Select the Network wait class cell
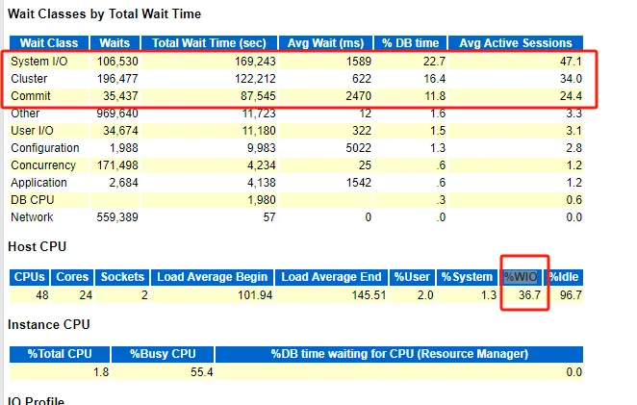 (x=32, y=217)
